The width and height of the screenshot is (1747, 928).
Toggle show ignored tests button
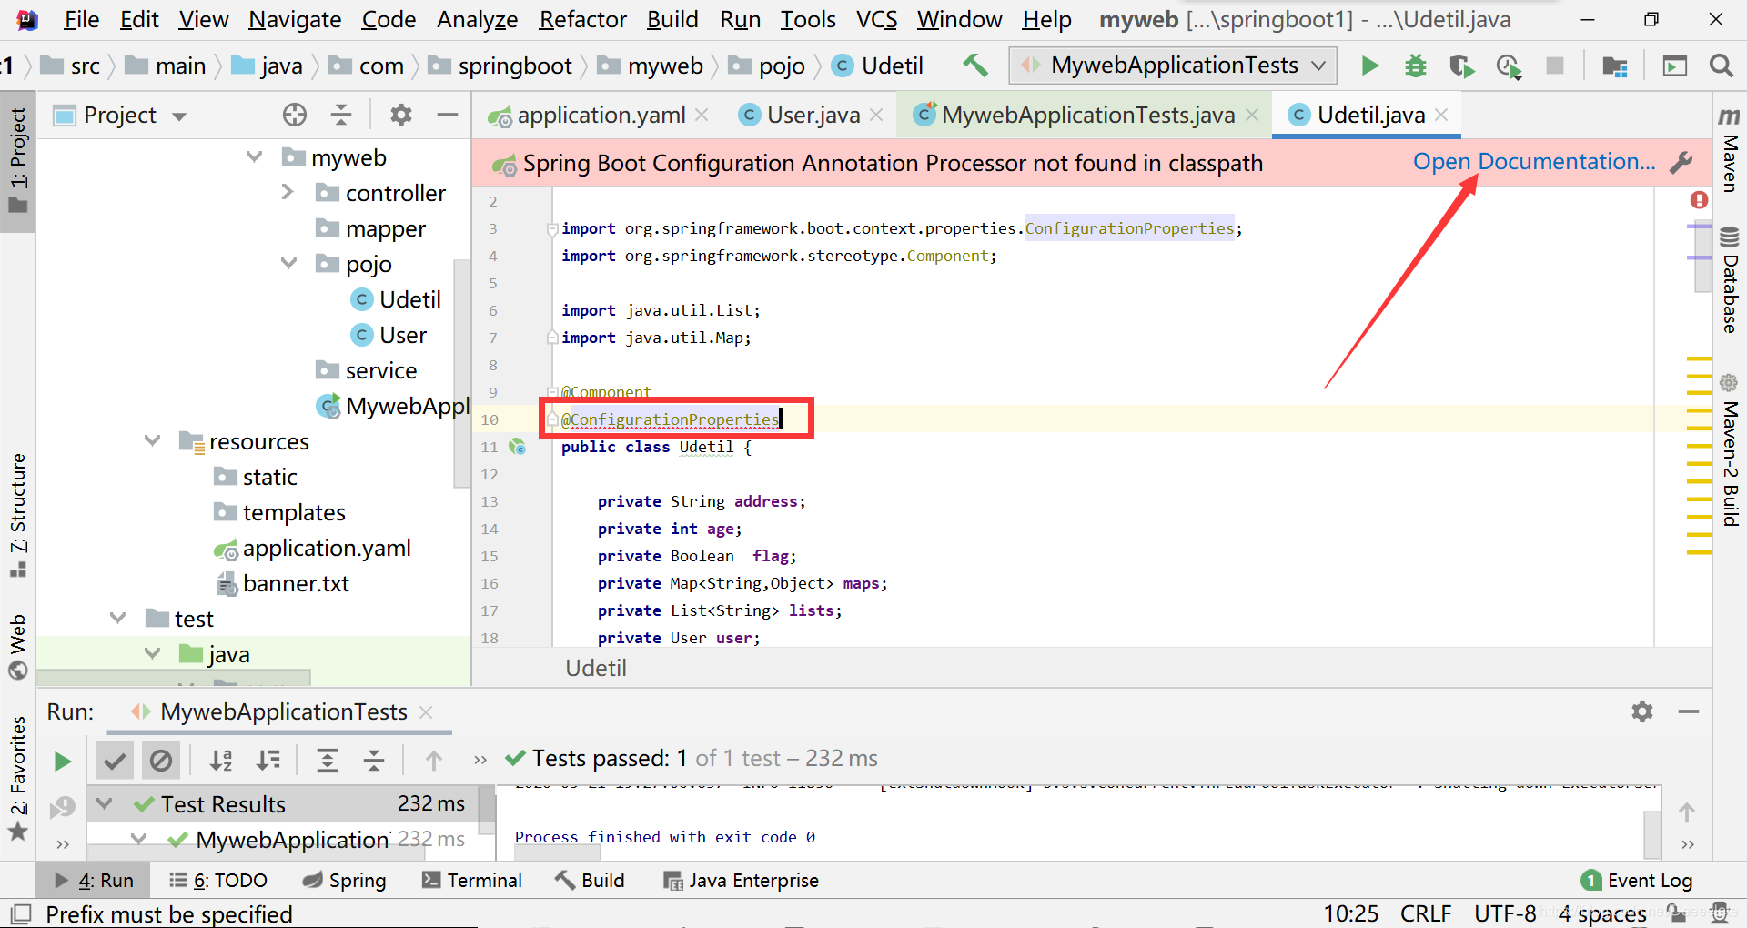click(x=161, y=761)
